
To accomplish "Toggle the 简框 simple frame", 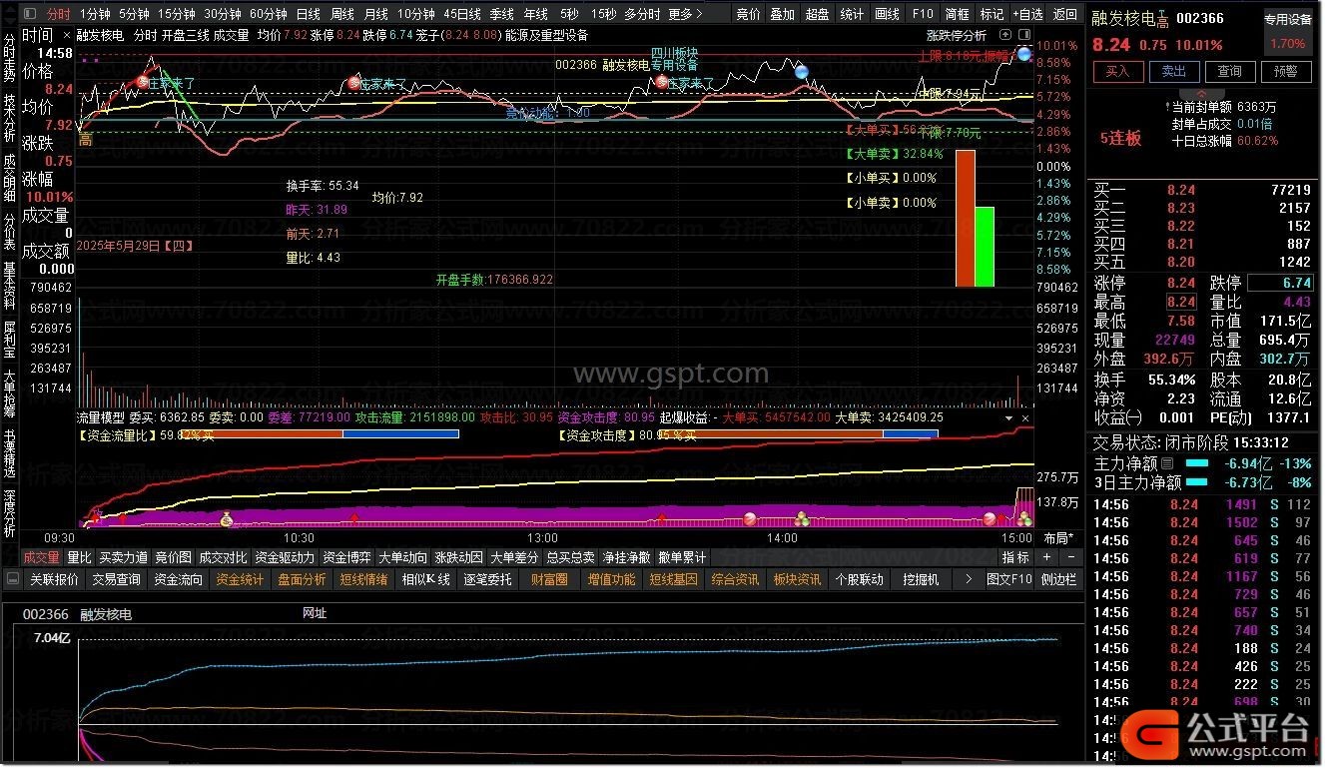I will click(957, 14).
